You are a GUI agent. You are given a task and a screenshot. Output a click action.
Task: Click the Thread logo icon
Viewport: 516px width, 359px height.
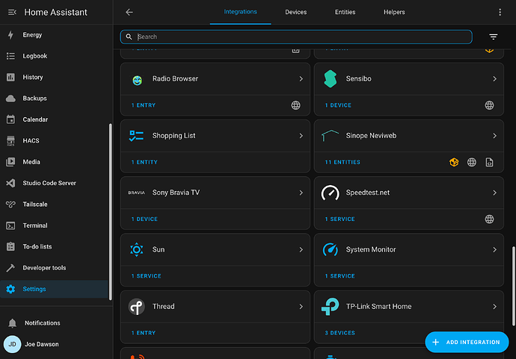click(x=137, y=307)
